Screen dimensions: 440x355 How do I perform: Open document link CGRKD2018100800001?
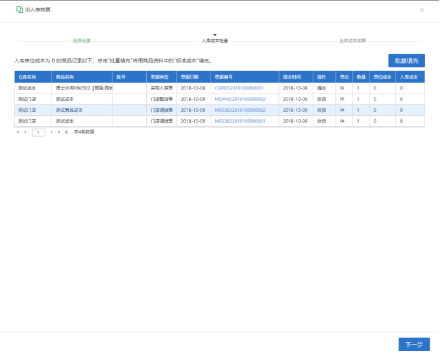(x=239, y=88)
